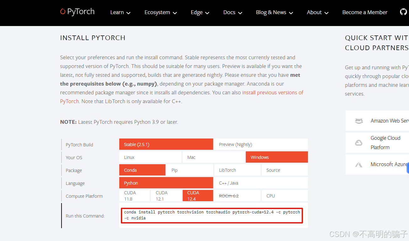409x241 pixels.
Task: Expand the Docs menu chevron
Action: click(240, 13)
